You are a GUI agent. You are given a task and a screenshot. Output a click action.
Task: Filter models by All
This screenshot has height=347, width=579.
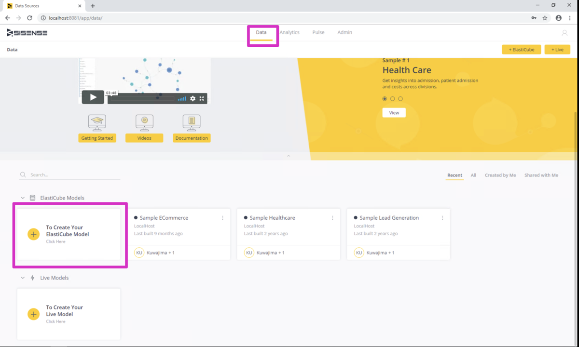(473, 175)
